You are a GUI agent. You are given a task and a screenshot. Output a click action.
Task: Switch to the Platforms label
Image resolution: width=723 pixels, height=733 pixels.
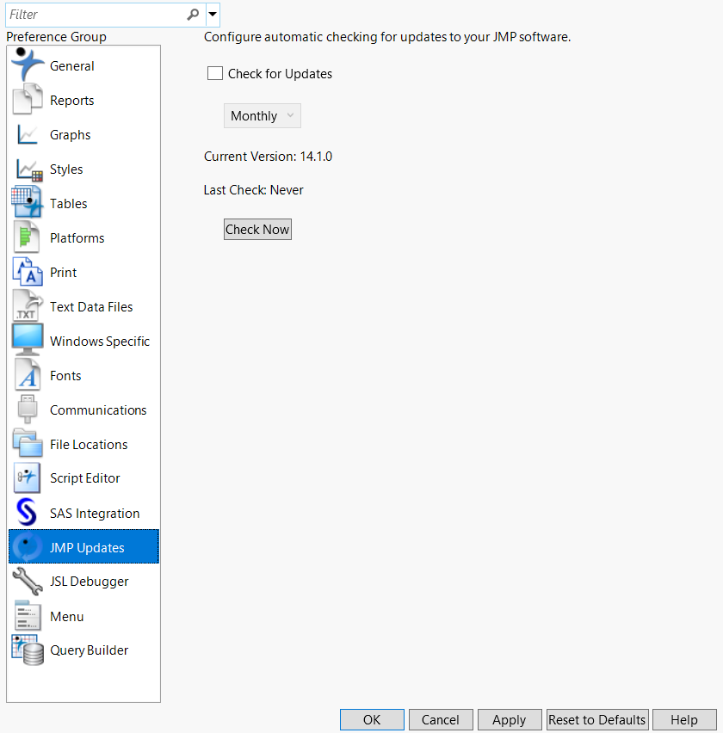click(x=77, y=238)
